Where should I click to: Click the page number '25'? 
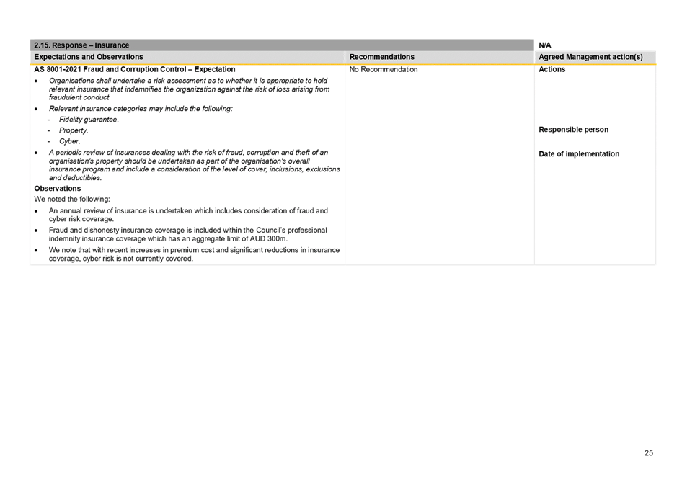[649, 453]
